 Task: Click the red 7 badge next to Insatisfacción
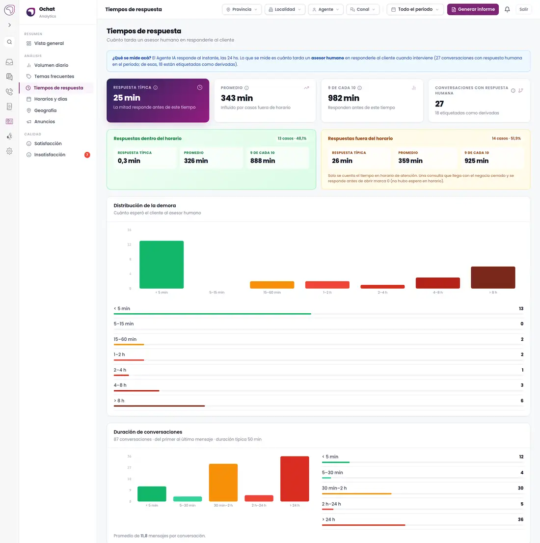[87, 155]
